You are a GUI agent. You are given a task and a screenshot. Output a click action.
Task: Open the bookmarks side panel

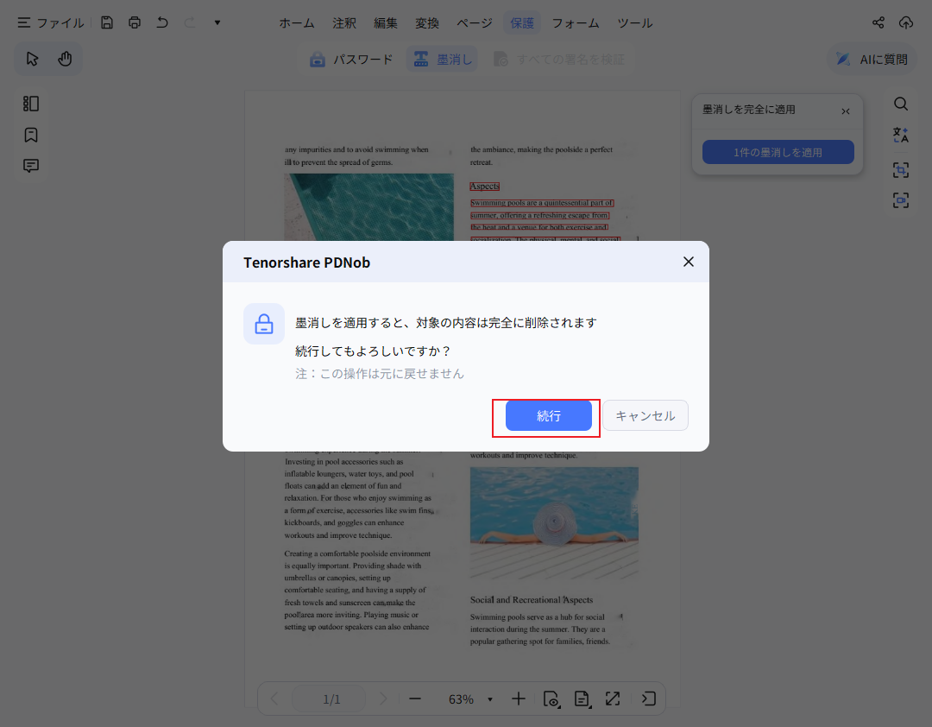coord(31,135)
